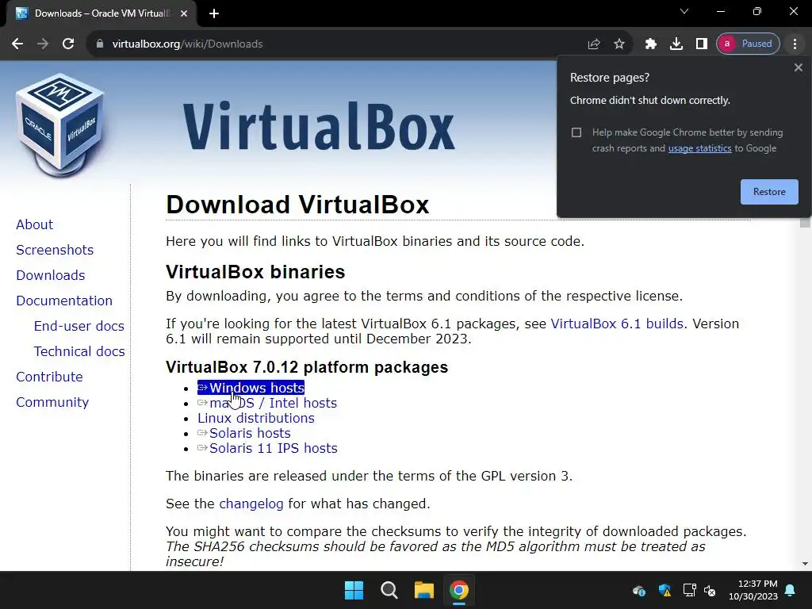This screenshot has height=609, width=812.
Task: Download the Windows hosts package
Action: [x=251, y=388]
